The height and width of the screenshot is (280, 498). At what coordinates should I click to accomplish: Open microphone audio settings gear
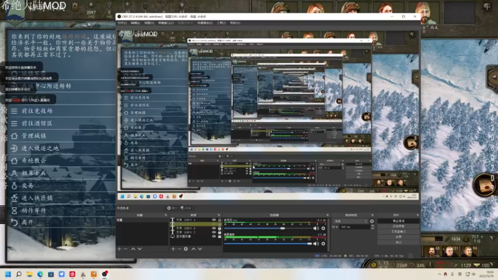323,228
